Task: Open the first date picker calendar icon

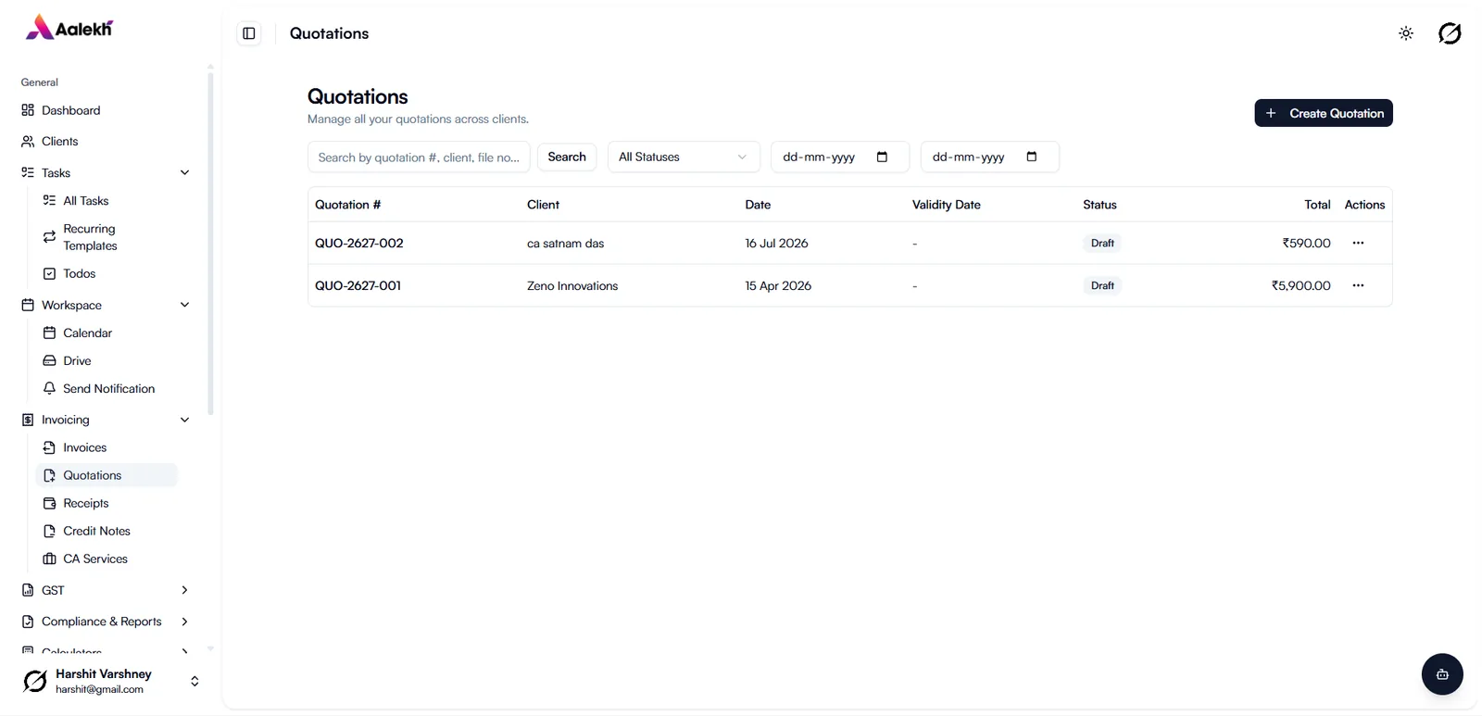Action: [x=882, y=157]
